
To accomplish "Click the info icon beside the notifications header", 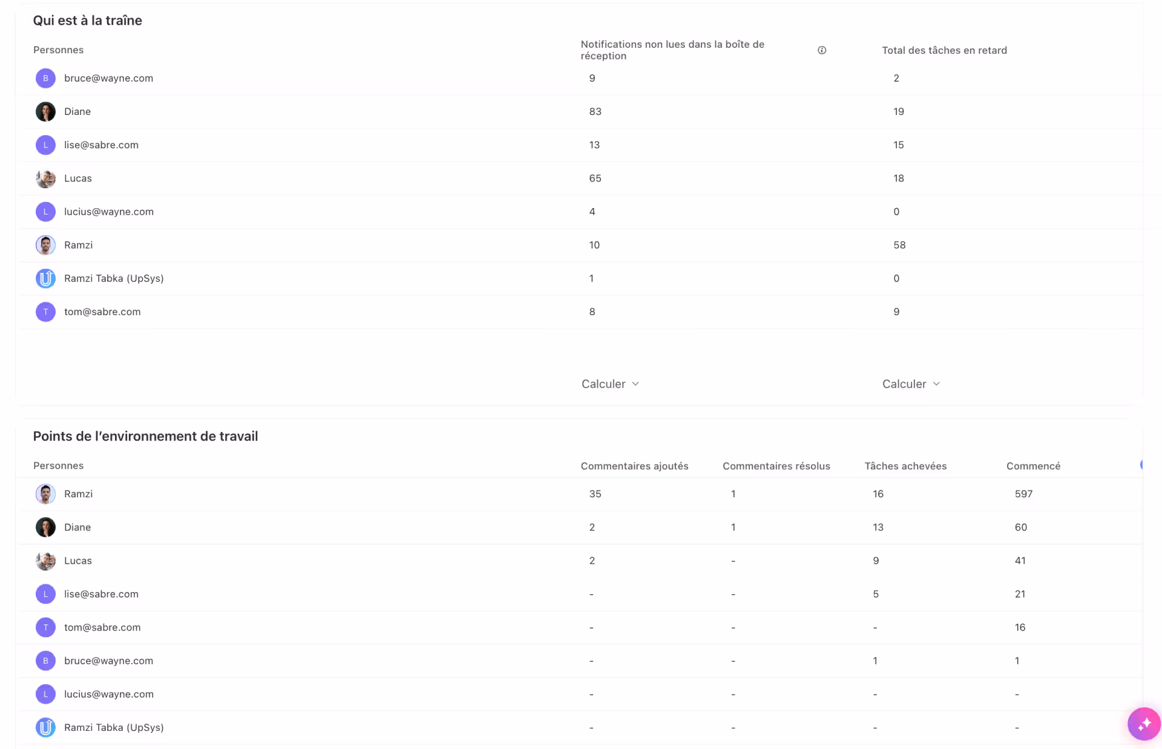I will point(821,50).
